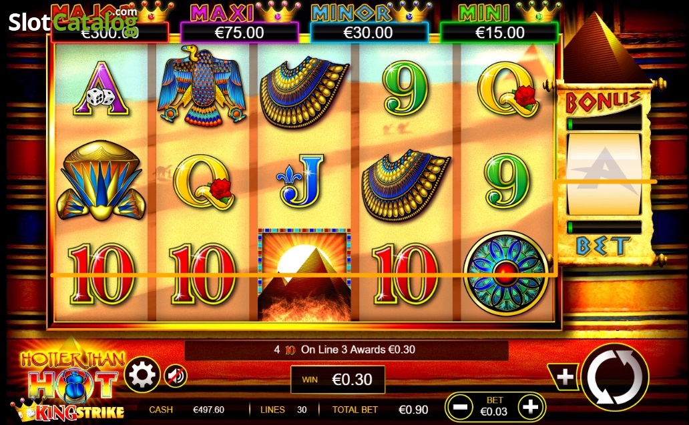Select the purple A dice symbol
This screenshot has width=689, height=425.
pyautogui.click(x=101, y=89)
